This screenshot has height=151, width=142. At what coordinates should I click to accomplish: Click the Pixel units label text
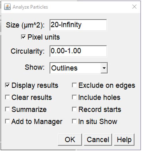44,37
